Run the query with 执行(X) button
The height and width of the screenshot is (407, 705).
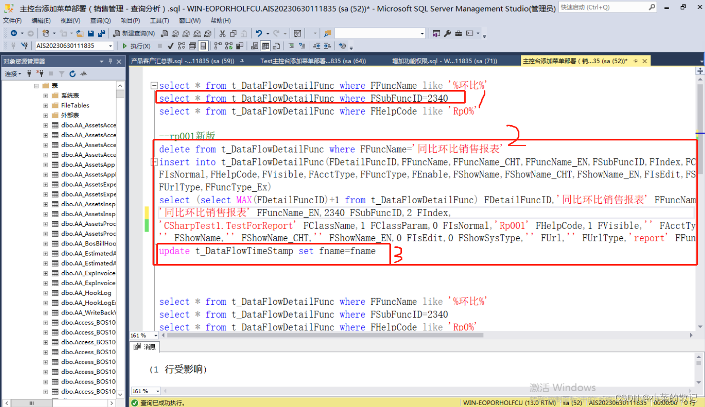point(138,46)
